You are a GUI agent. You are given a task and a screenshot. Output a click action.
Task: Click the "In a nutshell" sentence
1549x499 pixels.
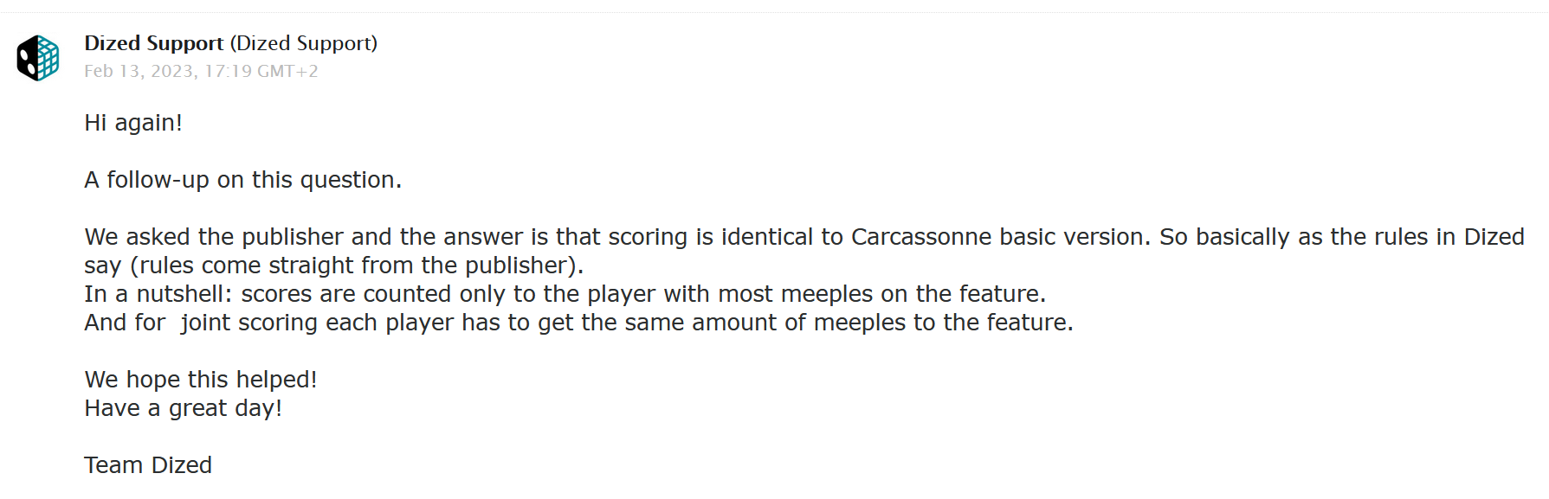(565, 294)
